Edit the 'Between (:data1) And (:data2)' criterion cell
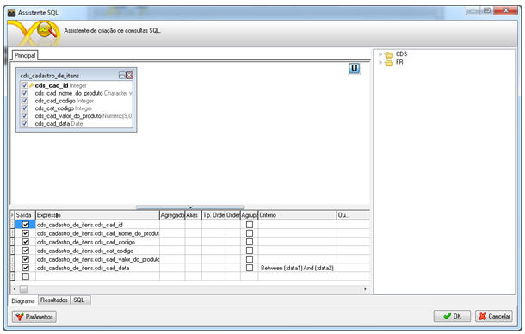This screenshot has height=334, width=525. pos(297,268)
